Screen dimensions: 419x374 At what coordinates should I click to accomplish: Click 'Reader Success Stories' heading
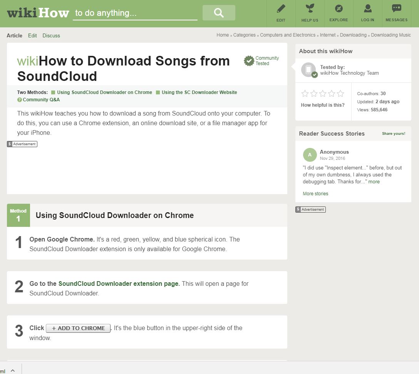point(332,133)
